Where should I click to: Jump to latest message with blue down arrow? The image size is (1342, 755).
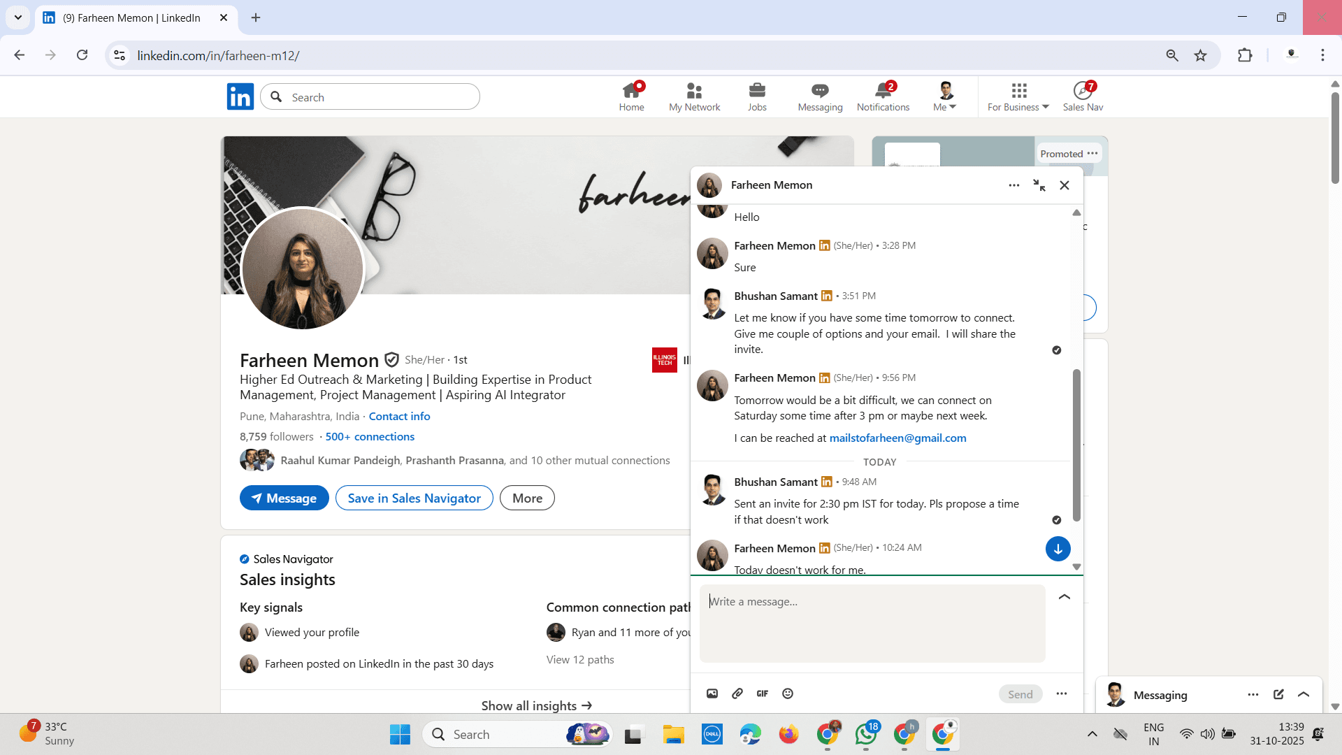1058,549
